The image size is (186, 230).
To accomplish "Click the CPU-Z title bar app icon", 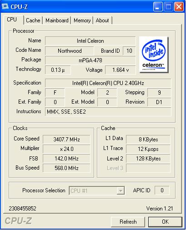I will coord(5,6).
